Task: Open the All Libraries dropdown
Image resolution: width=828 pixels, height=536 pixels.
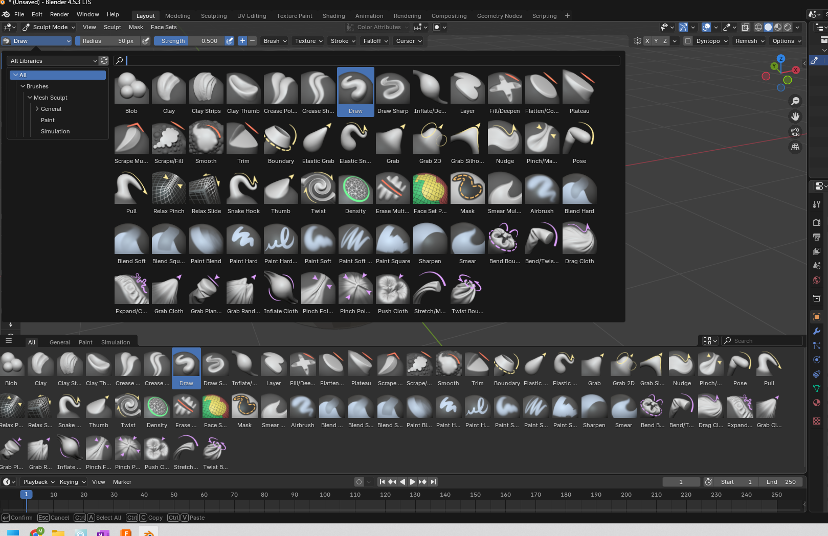Action: coord(53,61)
